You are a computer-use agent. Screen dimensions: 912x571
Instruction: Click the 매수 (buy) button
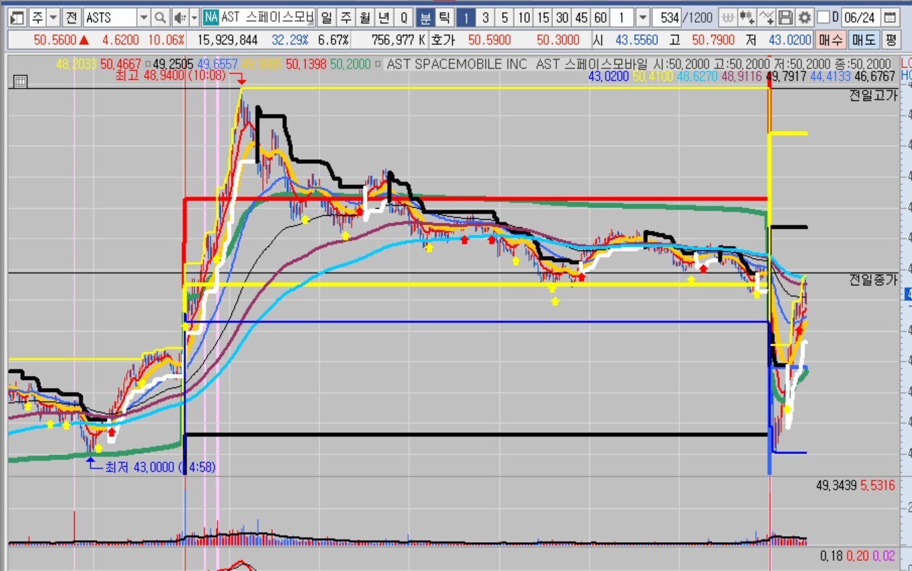pos(831,40)
